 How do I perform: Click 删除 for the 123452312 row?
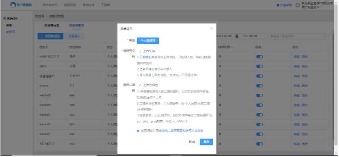click(x=305, y=144)
